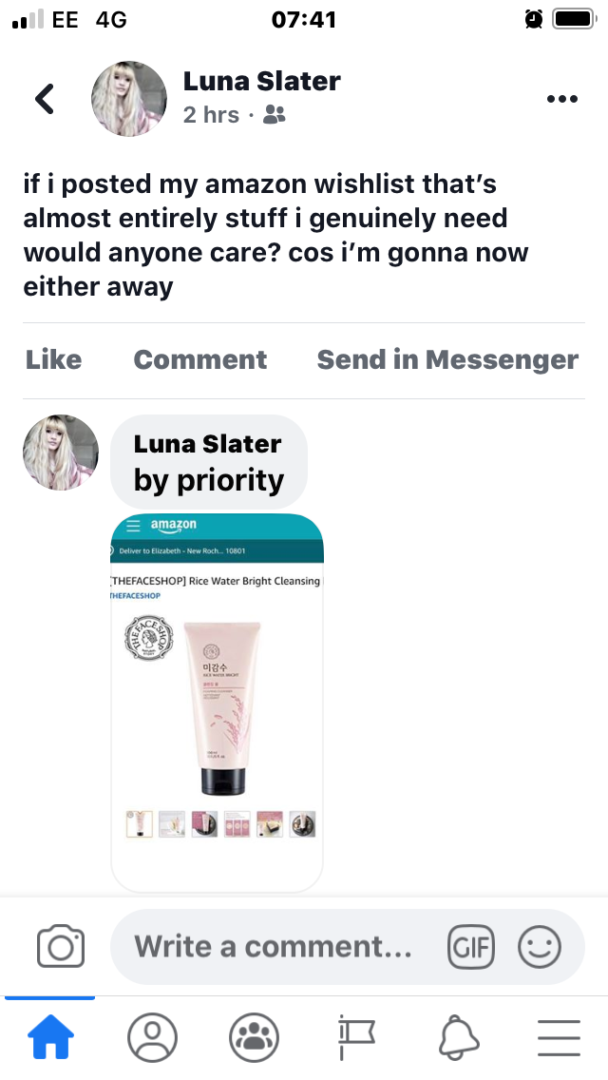Screen dimensions: 608x1080
Task: Tap the commenter's avatar beside 'by priority'
Action: [x=61, y=453]
